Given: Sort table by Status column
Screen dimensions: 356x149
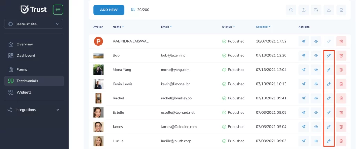Looking at the screenshot, I should [x=228, y=27].
